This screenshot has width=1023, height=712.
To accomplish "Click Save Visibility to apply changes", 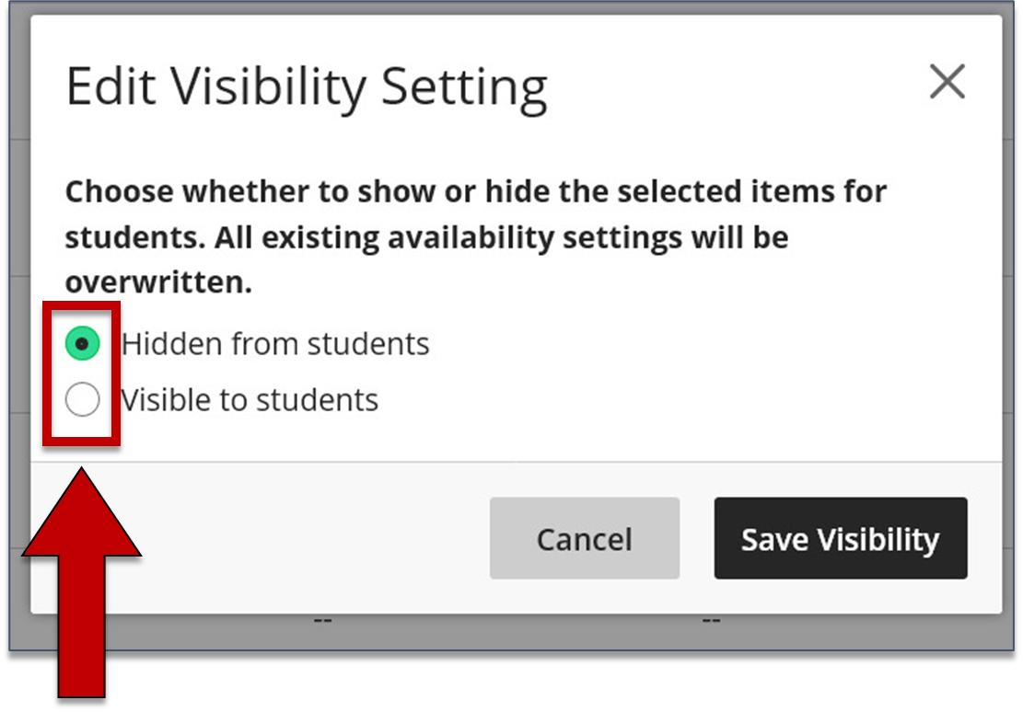I will tap(840, 538).
